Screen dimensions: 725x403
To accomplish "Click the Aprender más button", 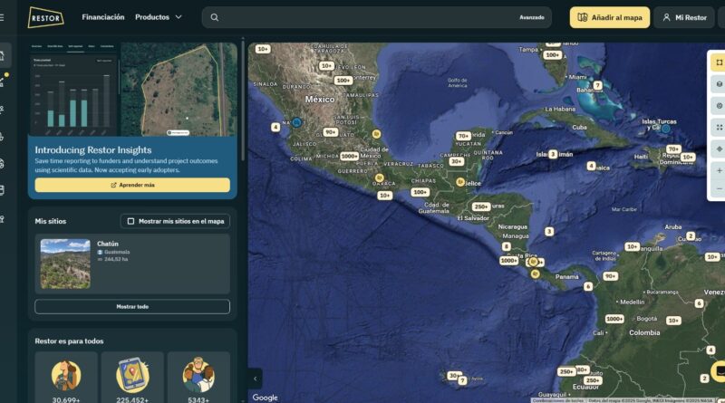I will click(x=132, y=185).
